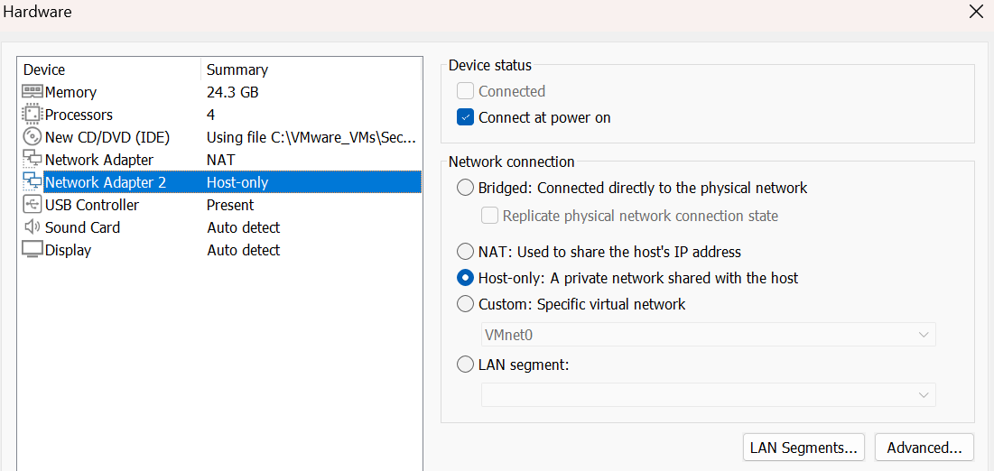Screen dimensions: 994x471
Task: Choose Custom: Specific virtual network option
Action: 466,304
